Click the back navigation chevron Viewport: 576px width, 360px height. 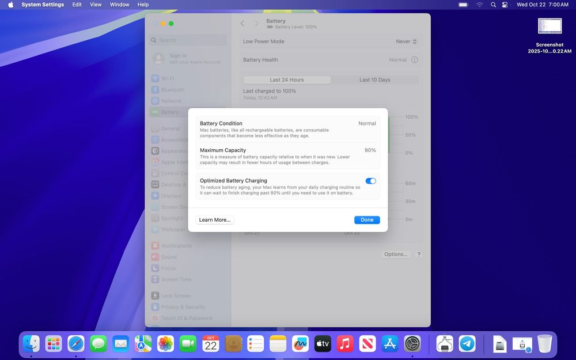click(242, 24)
